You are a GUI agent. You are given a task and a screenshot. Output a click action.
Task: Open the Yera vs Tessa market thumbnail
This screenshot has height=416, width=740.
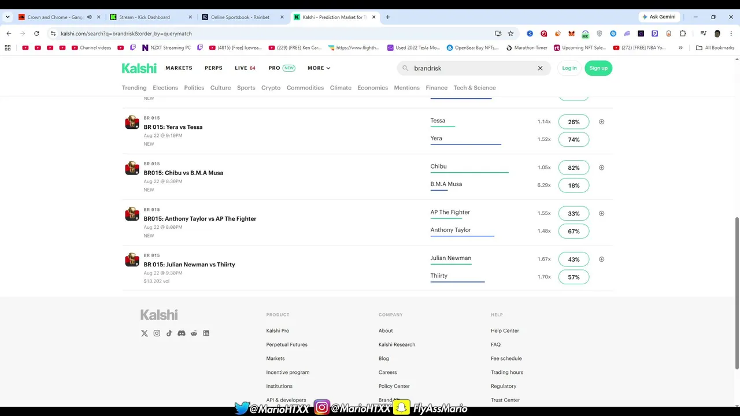pos(132,122)
